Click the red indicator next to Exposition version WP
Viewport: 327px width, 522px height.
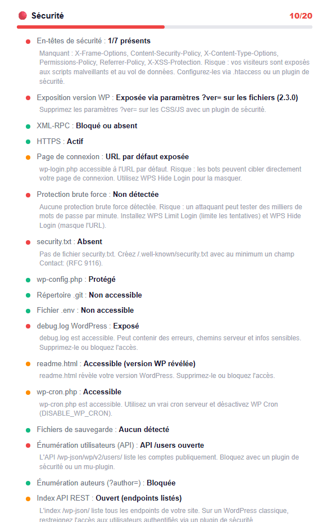pyautogui.click(x=29, y=97)
